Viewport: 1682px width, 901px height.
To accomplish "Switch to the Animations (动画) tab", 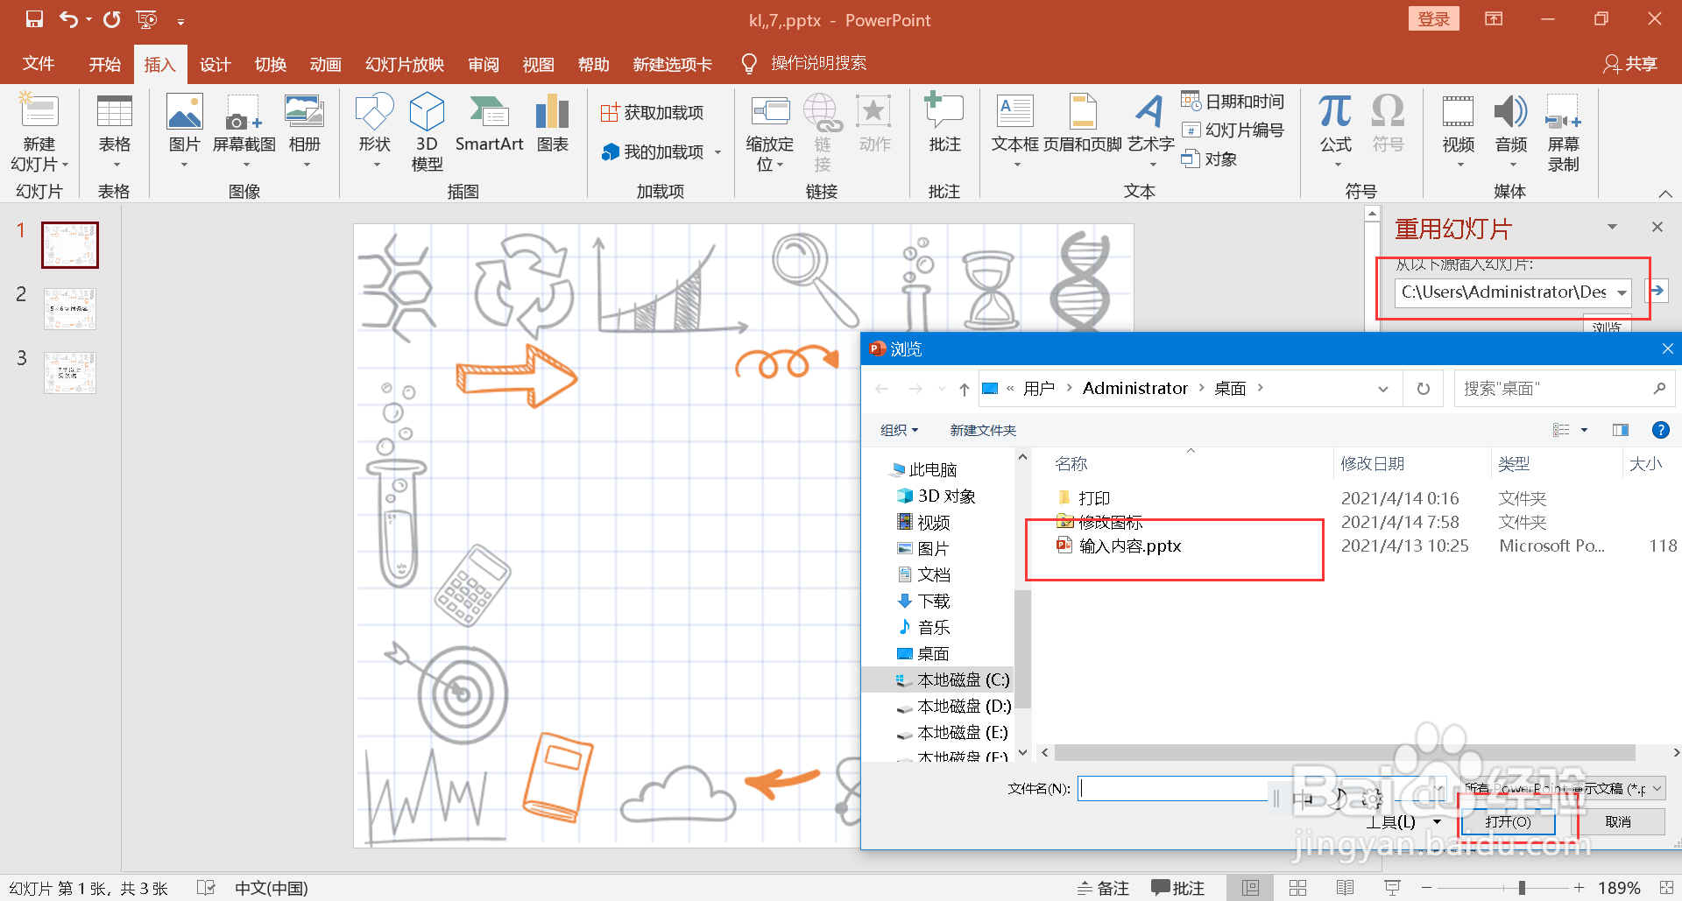I will click(325, 64).
